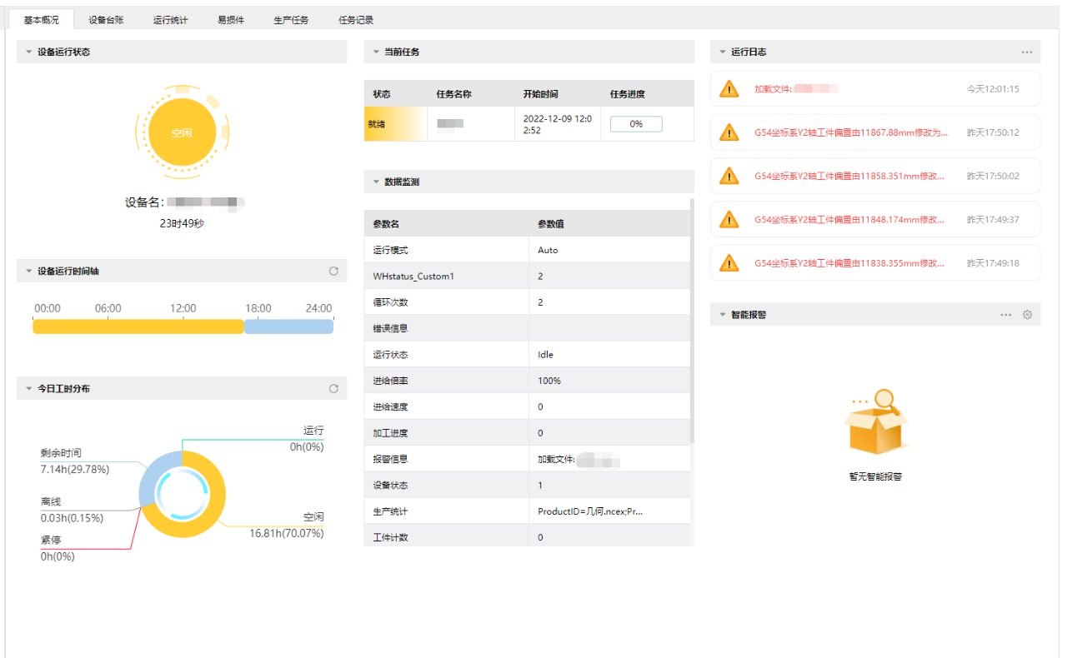
Task: Click the 0% task progress bar
Action: pyautogui.click(x=636, y=124)
